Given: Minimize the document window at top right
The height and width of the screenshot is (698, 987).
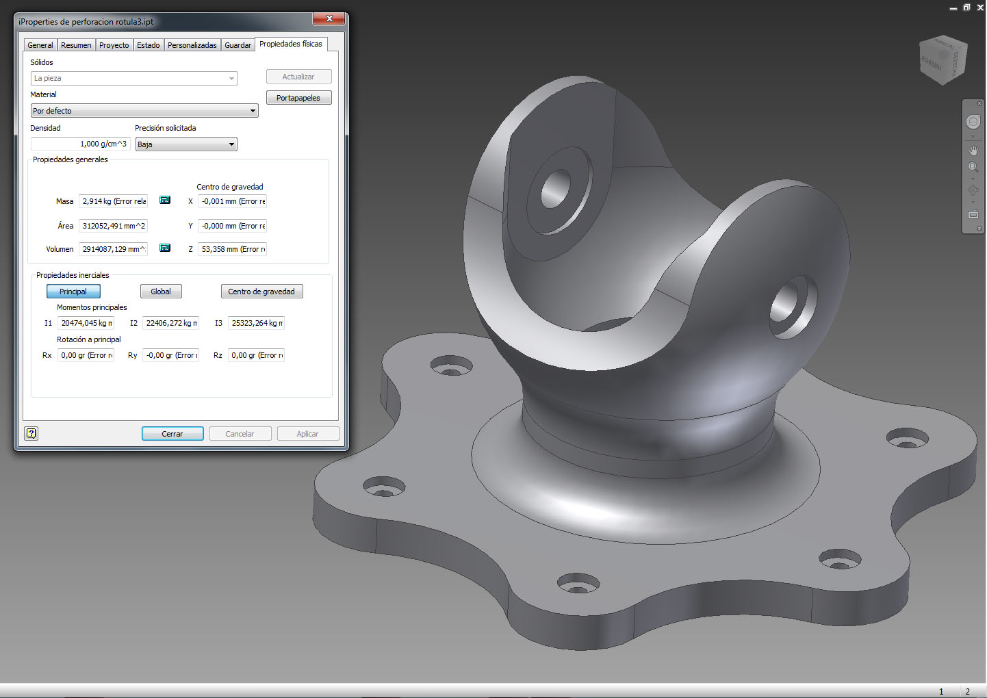Looking at the screenshot, I should pos(953,8).
